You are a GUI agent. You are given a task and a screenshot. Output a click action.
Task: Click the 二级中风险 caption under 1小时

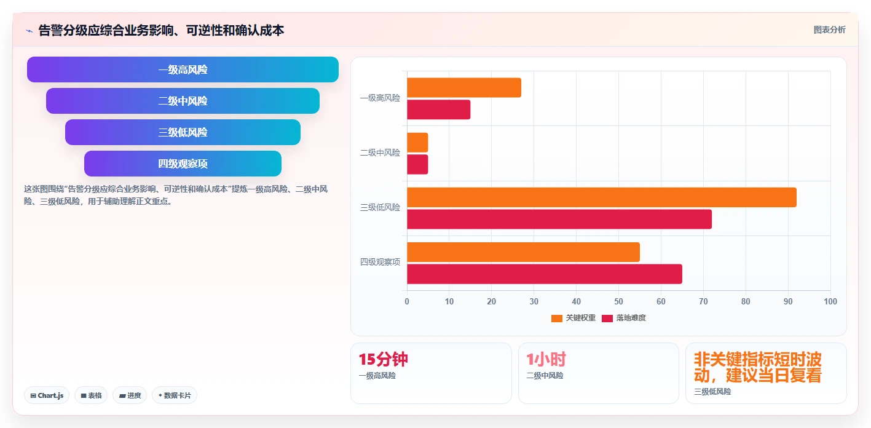(x=545, y=376)
